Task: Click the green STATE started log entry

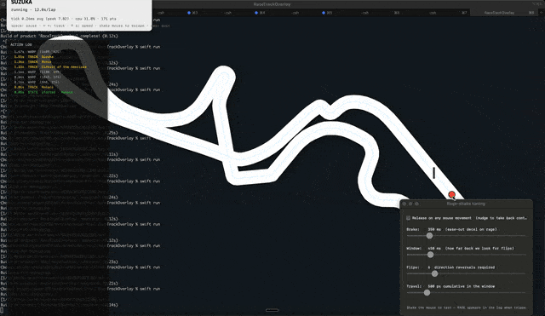Action: tap(43, 93)
